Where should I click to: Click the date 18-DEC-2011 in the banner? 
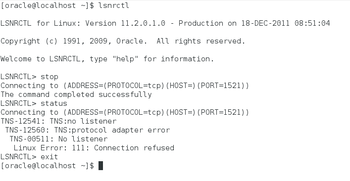[x=265, y=23]
